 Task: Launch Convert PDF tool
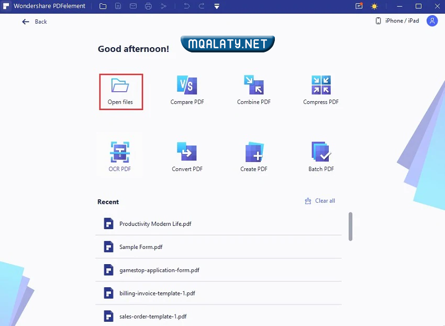point(187,157)
